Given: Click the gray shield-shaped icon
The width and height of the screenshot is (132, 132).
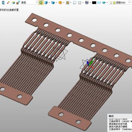Looking at the screenshot, I should point(87,2).
